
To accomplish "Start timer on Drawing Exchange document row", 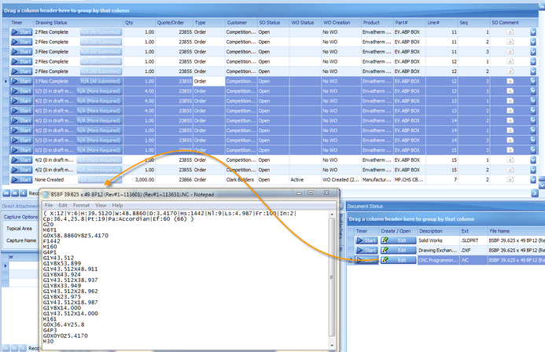I will click(366, 250).
